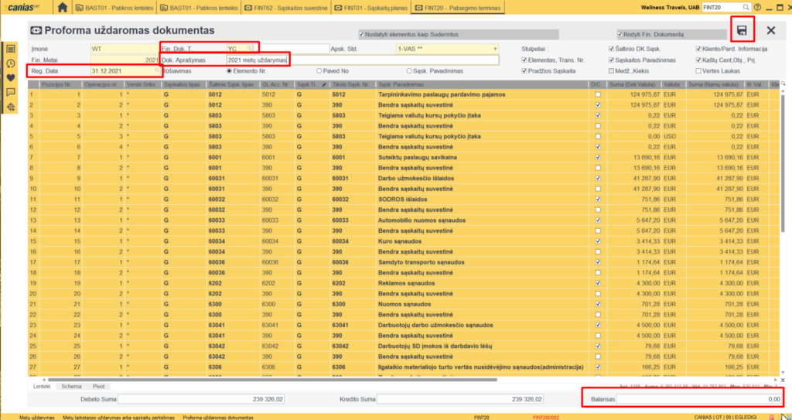Open the history clock sidebar icon

pyautogui.click(x=11, y=63)
